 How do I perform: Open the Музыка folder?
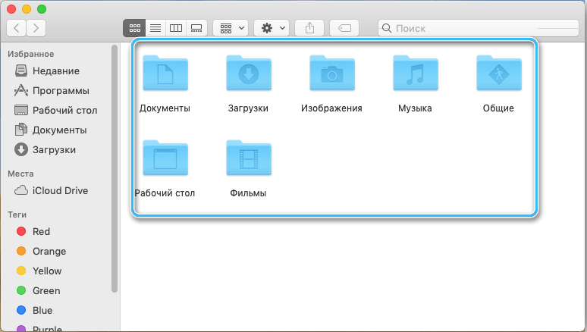pyautogui.click(x=415, y=74)
